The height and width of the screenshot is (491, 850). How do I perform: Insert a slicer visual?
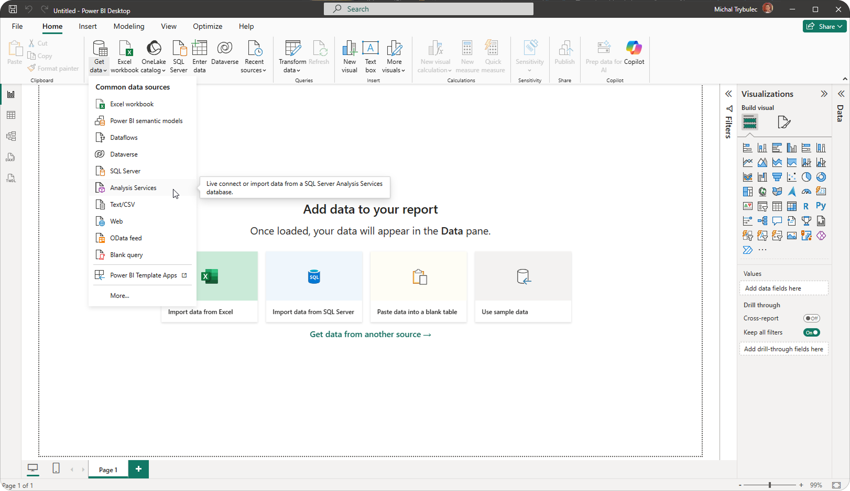pyautogui.click(x=762, y=206)
